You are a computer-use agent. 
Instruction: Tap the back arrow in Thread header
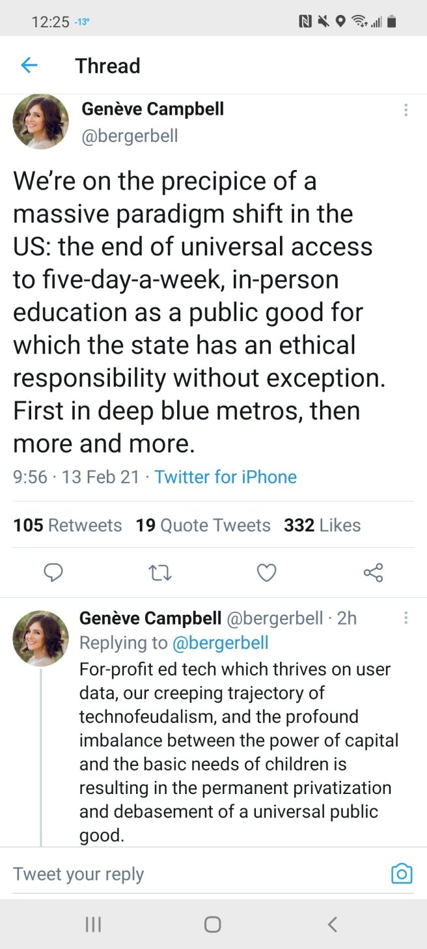pos(29,65)
